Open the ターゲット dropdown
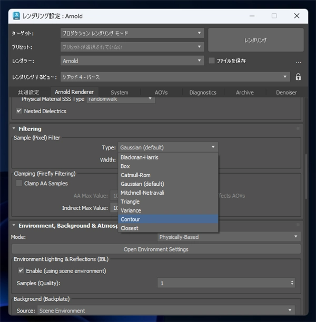 click(x=132, y=33)
